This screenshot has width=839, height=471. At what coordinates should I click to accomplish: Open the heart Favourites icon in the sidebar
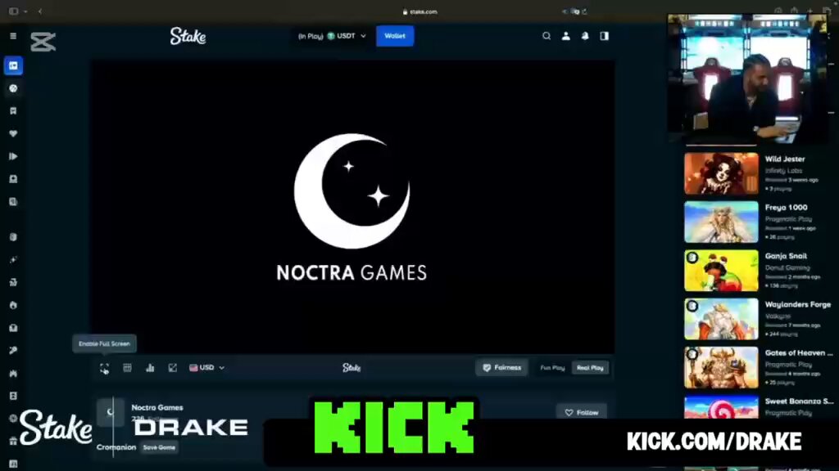(x=13, y=133)
